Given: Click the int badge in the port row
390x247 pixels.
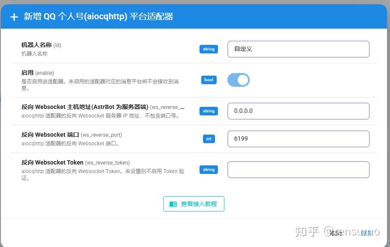Looking at the screenshot, I should tap(209, 139).
